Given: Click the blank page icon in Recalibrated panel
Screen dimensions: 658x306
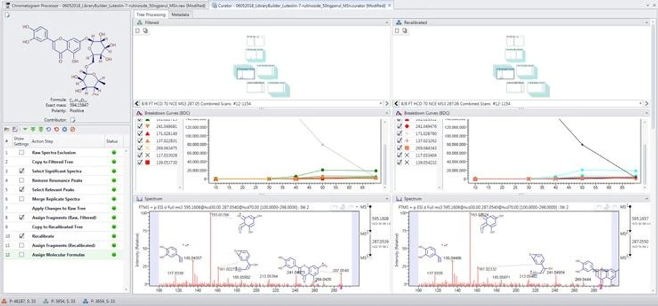Looking at the screenshot, I should pos(397,30).
